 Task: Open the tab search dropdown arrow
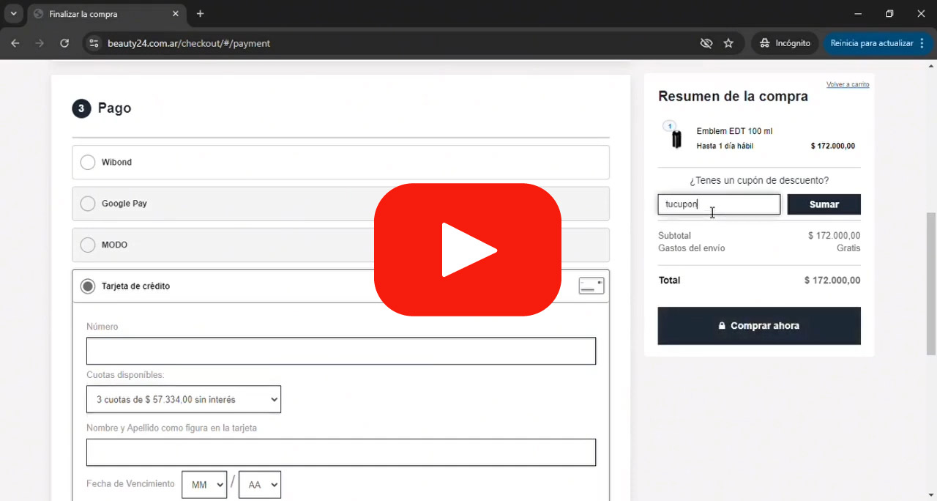coord(13,14)
